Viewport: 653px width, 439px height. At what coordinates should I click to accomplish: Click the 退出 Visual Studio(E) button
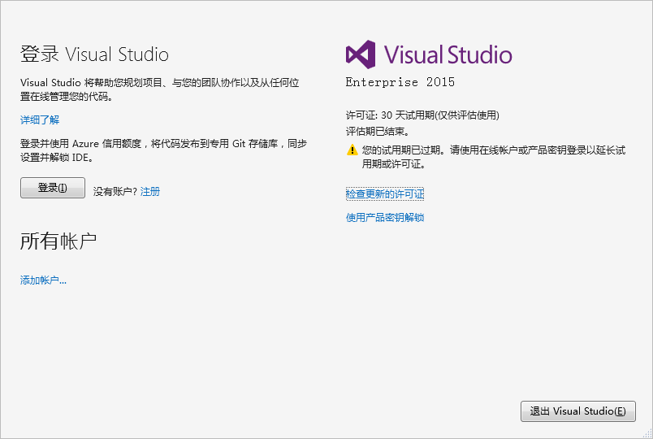pos(578,411)
